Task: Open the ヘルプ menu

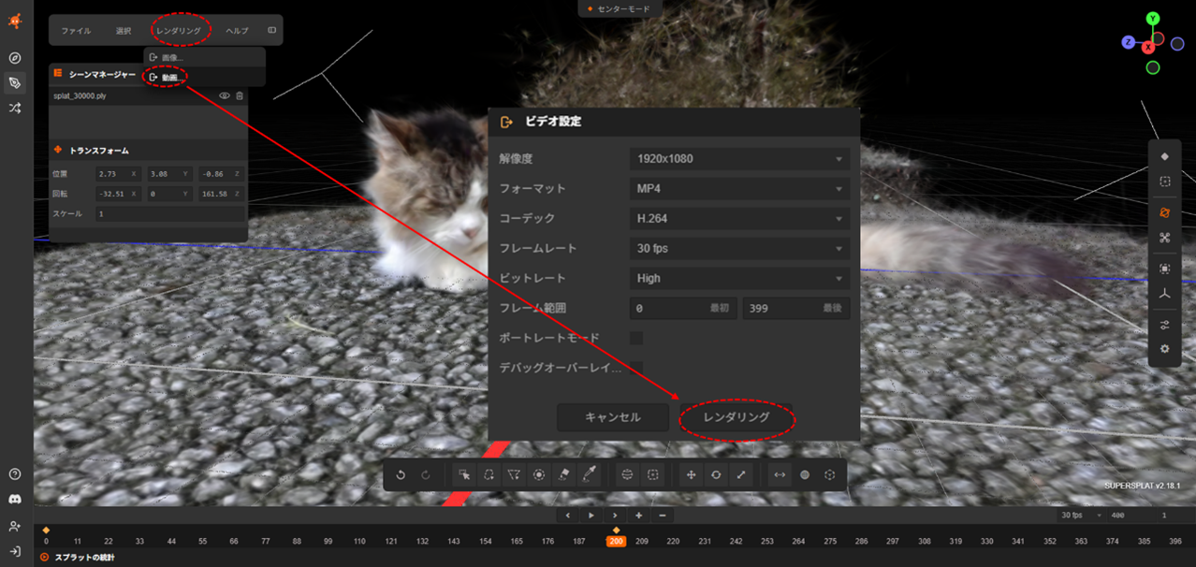Action: point(237,31)
